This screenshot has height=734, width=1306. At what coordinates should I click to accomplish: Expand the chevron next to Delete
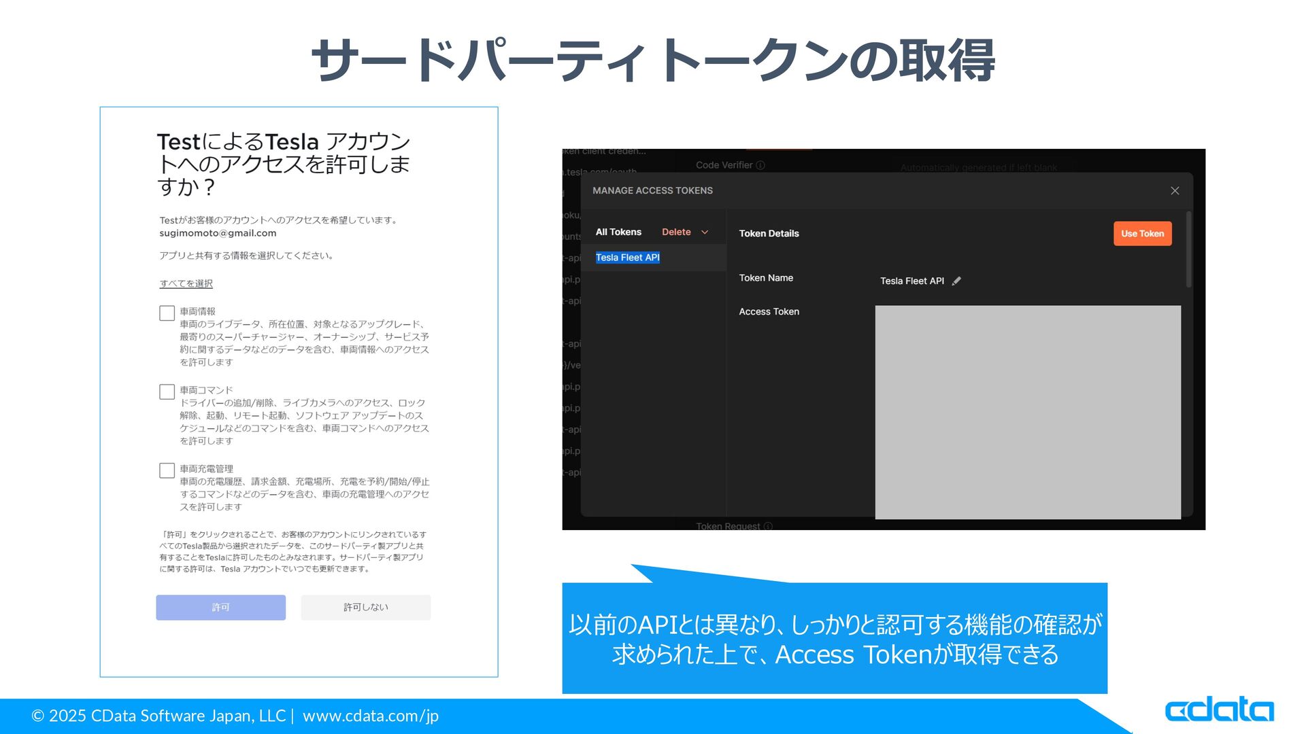point(705,232)
